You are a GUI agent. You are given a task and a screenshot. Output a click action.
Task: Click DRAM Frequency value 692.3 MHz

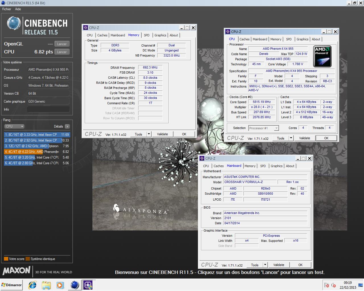(x=150, y=68)
